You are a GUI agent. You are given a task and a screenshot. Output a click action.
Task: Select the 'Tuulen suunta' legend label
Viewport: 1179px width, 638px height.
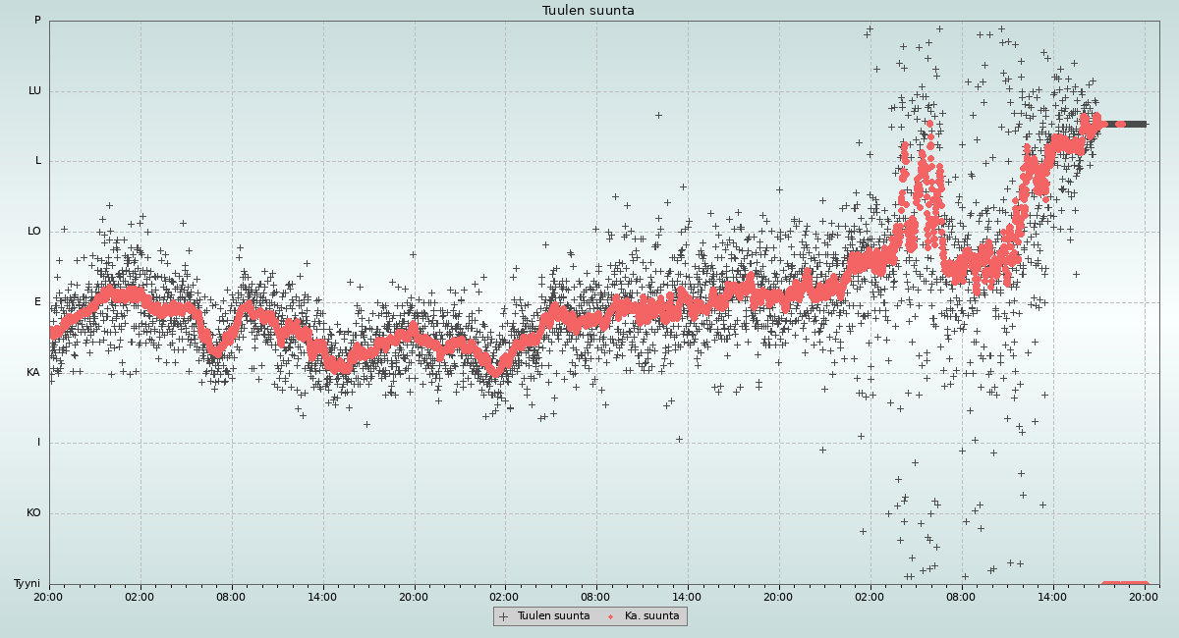[x=553, y=616]
